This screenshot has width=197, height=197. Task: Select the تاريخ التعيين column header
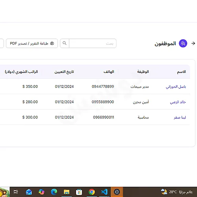(x=64, y=72)
